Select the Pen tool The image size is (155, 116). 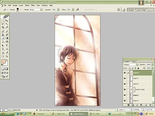pos(3,49)
